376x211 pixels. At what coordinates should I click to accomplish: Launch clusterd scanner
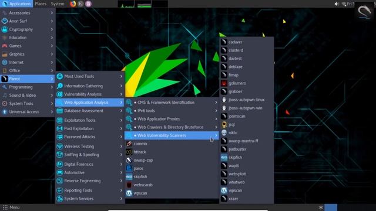click(x=247, y=50)
